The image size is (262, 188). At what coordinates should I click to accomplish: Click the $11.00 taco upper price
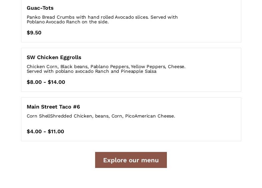(x=56, y=132)
